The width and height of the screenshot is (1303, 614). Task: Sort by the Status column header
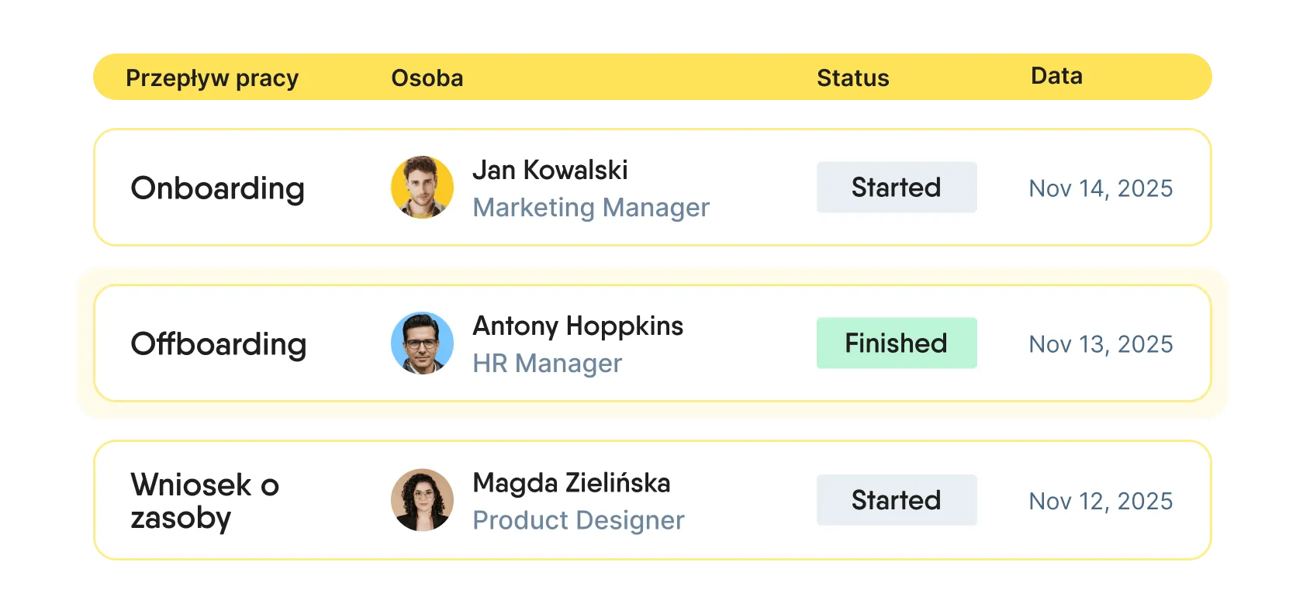(852, 78)
